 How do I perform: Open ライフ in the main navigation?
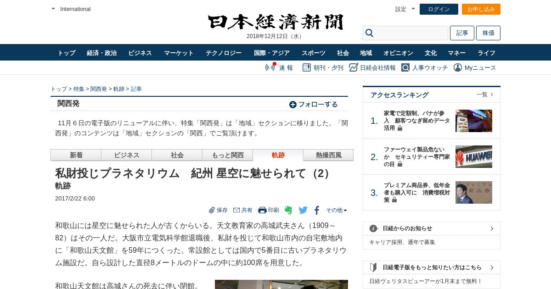coord(486,53)
